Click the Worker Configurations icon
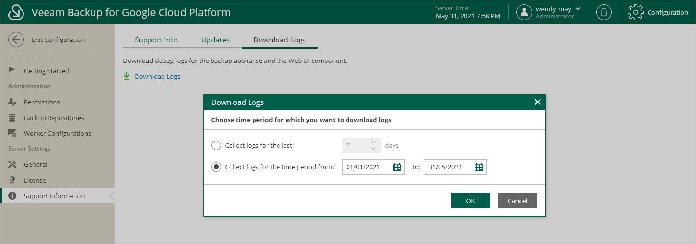696x244 pixels. point(13,133)
